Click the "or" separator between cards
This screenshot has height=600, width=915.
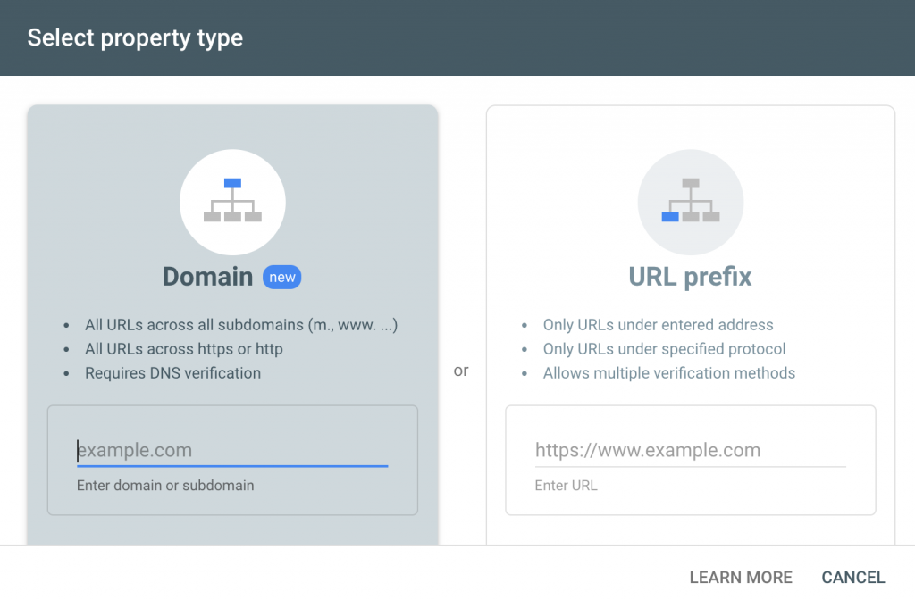[x=461, y=371]
